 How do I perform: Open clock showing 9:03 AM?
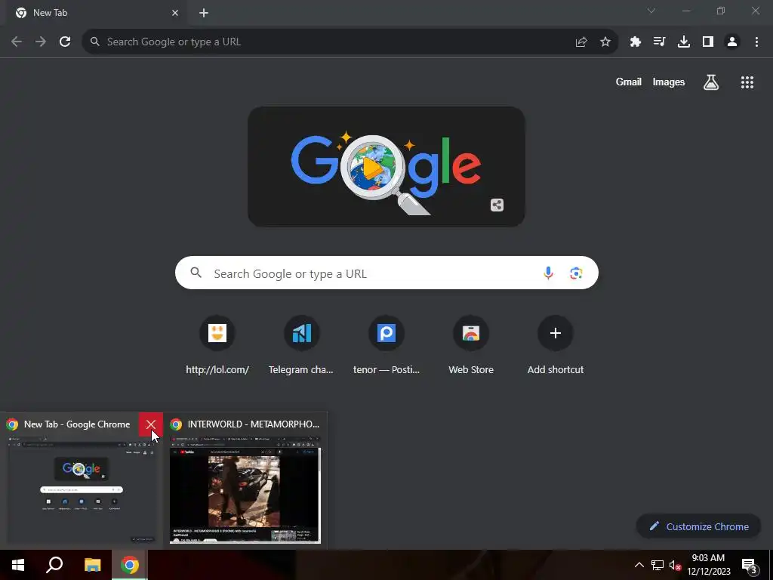pyautogui.click(x=708, y=565)
